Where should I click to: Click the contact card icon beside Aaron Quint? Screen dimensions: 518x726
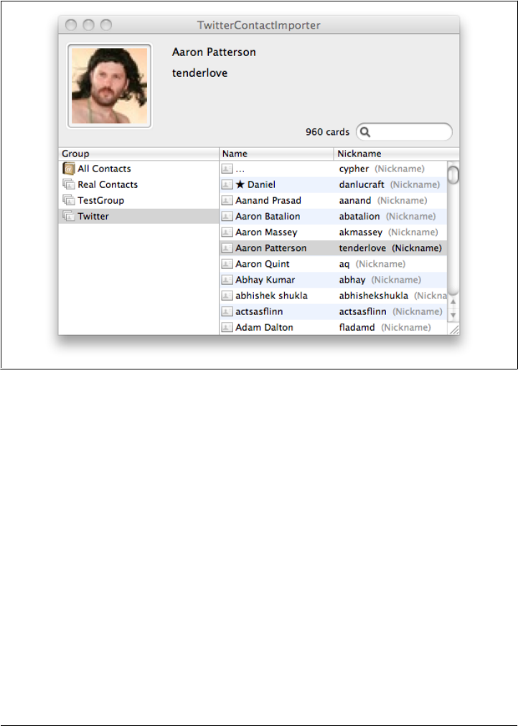[227, 264]
